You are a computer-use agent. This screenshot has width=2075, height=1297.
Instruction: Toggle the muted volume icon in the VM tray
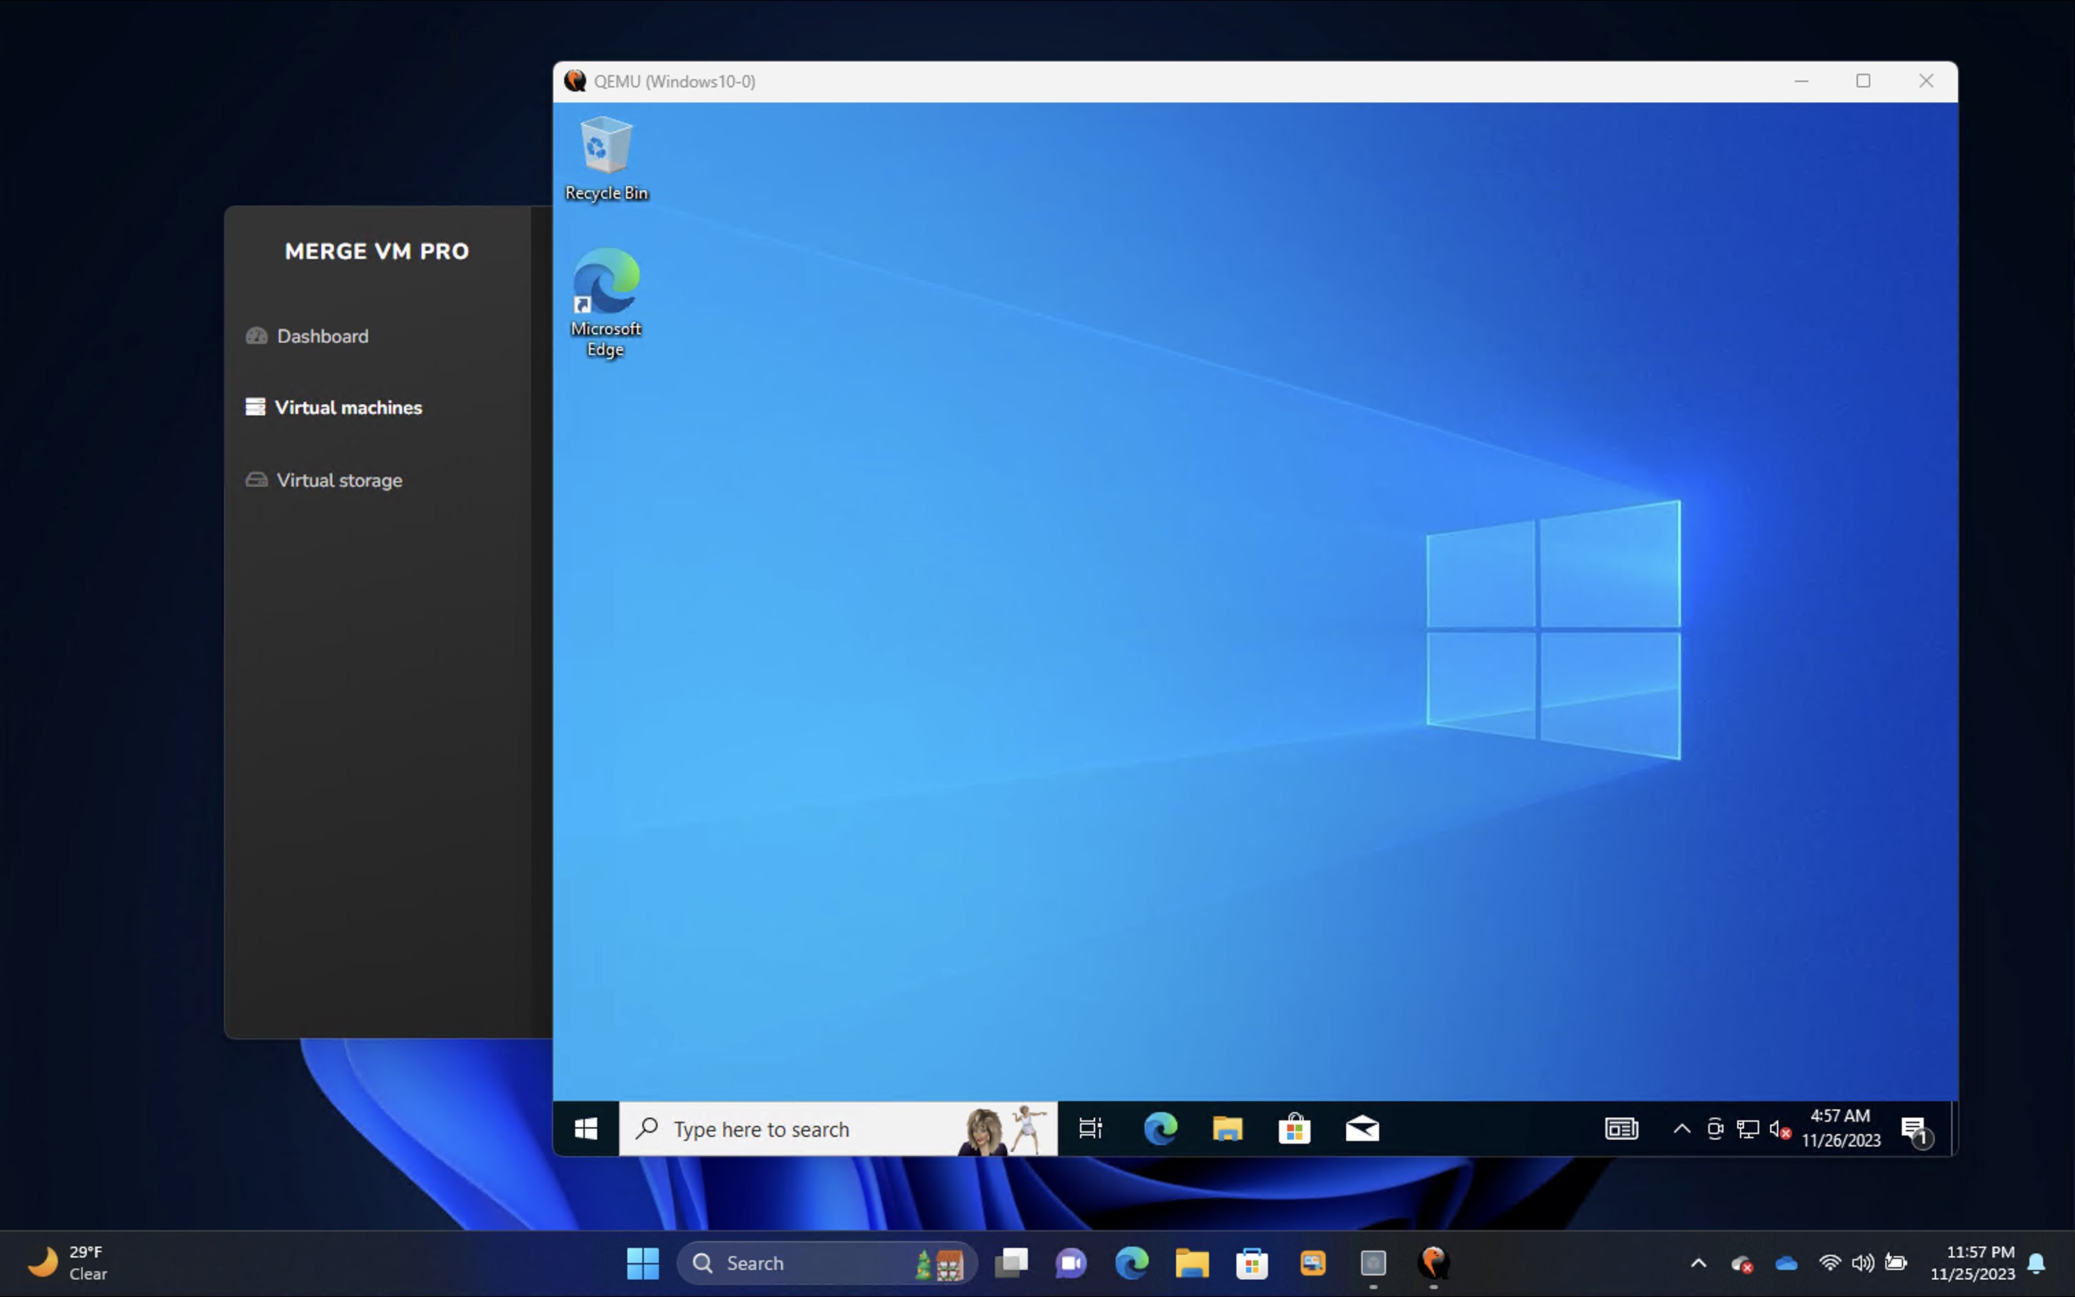click(1779, 1130)
